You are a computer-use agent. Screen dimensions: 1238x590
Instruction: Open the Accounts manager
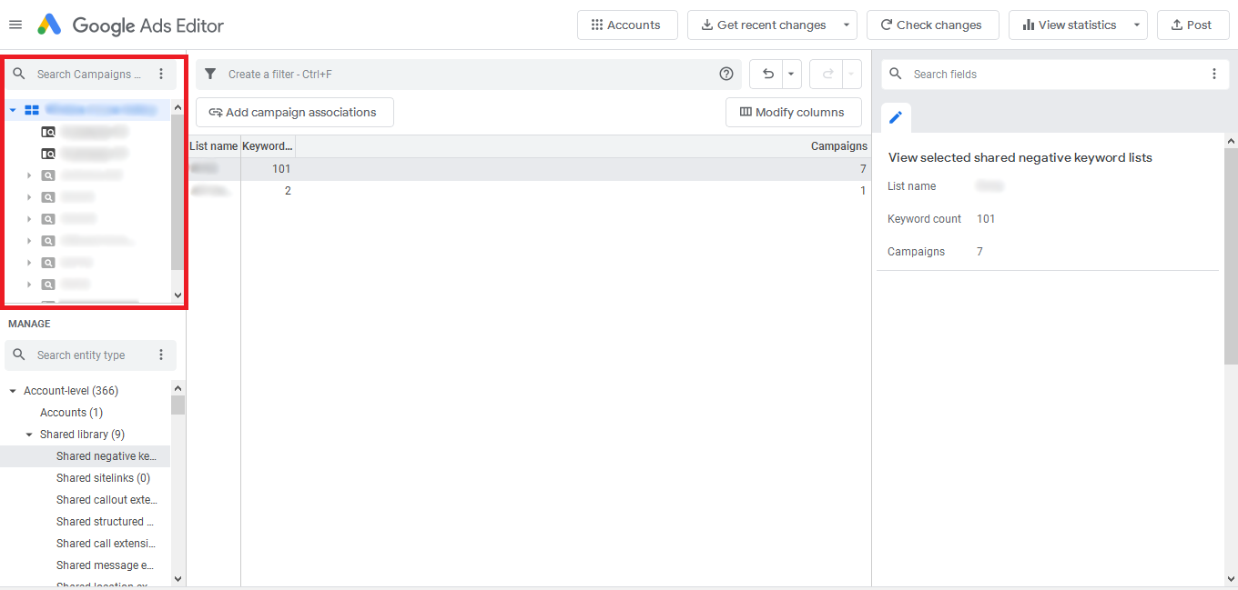pyautogui.click(x=627, y=25)
